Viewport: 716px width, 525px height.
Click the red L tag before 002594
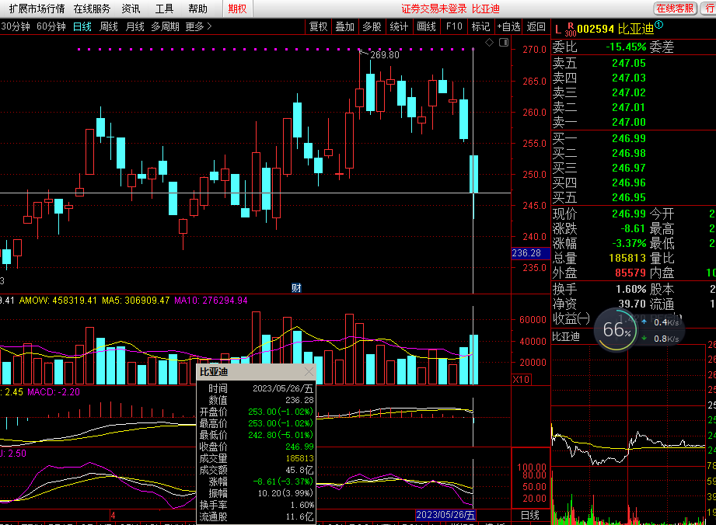coord(557,30)
